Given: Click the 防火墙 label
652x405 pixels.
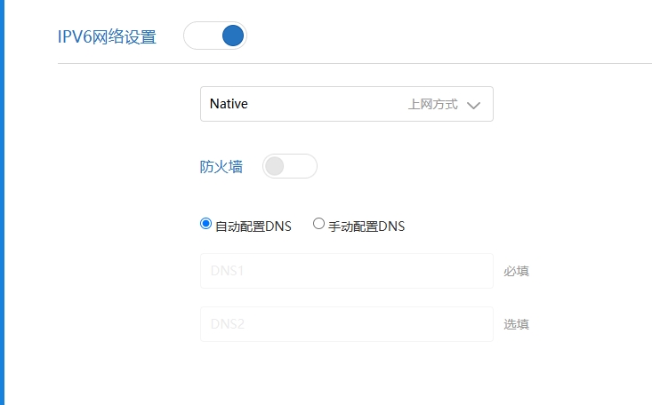Looking at the screenshot, I should [221, 167].
